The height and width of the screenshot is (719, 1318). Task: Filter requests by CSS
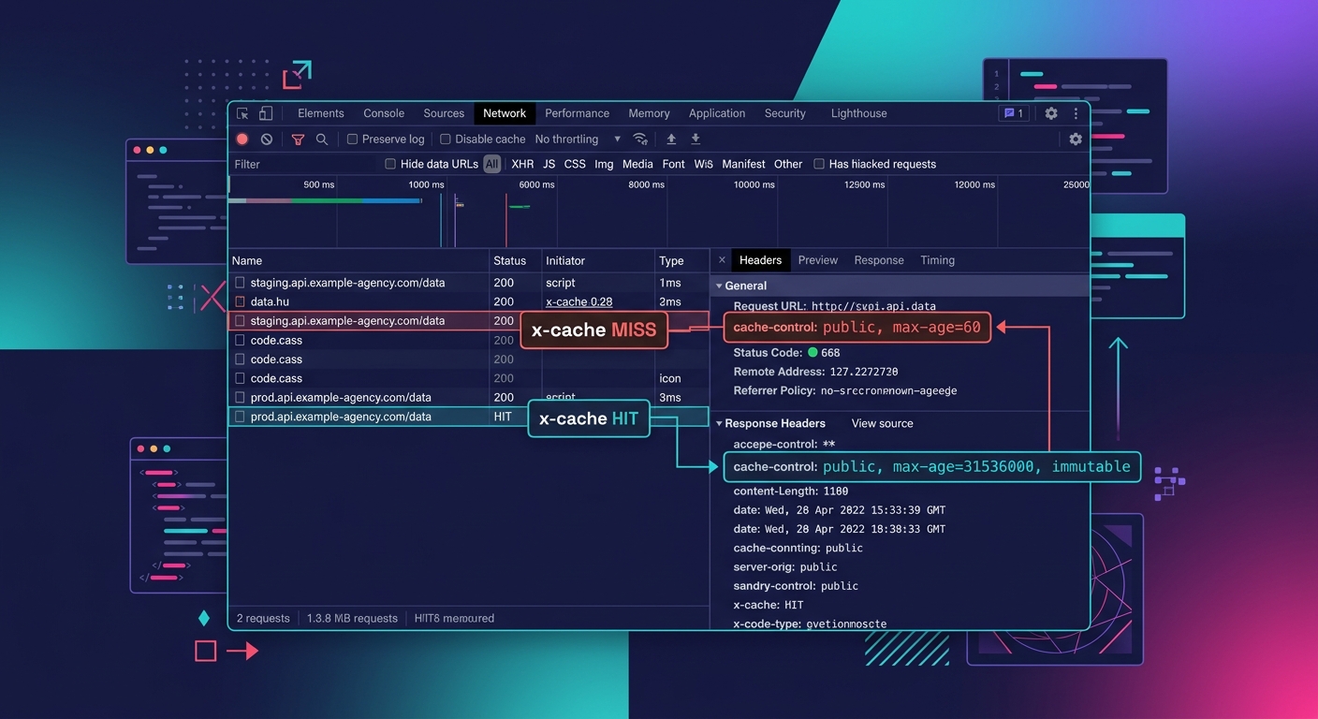click(575, 164)
